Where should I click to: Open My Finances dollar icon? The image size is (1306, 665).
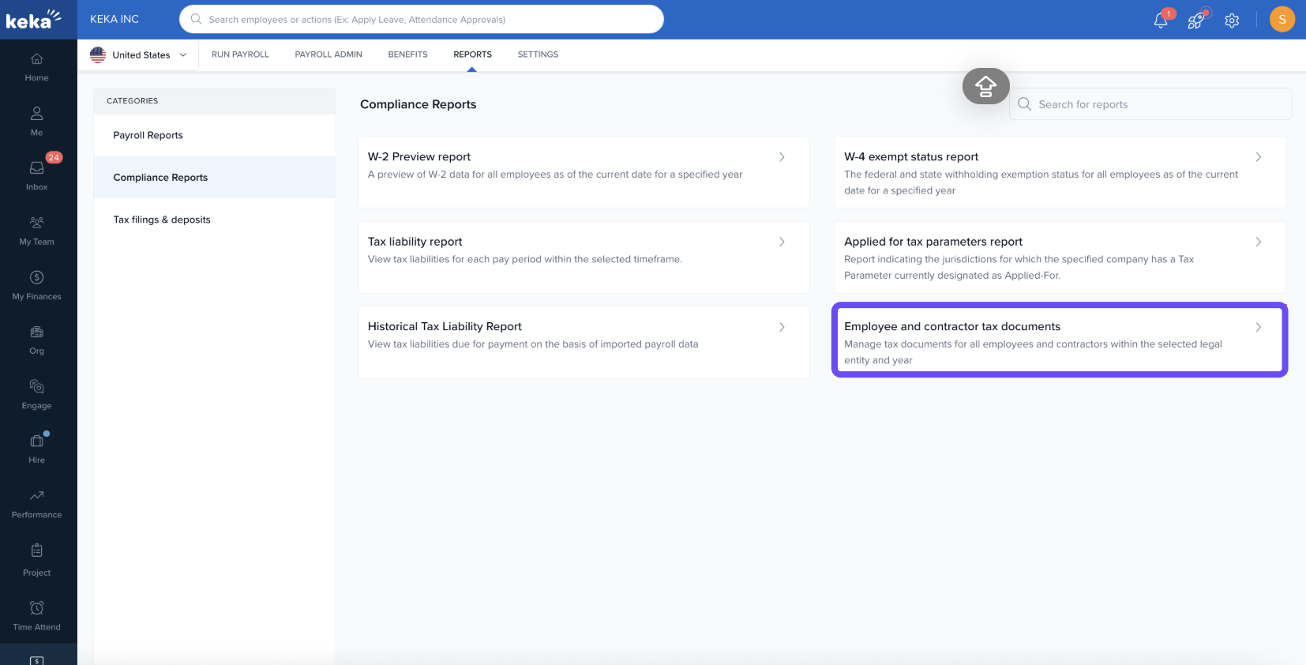pos(36,278)
